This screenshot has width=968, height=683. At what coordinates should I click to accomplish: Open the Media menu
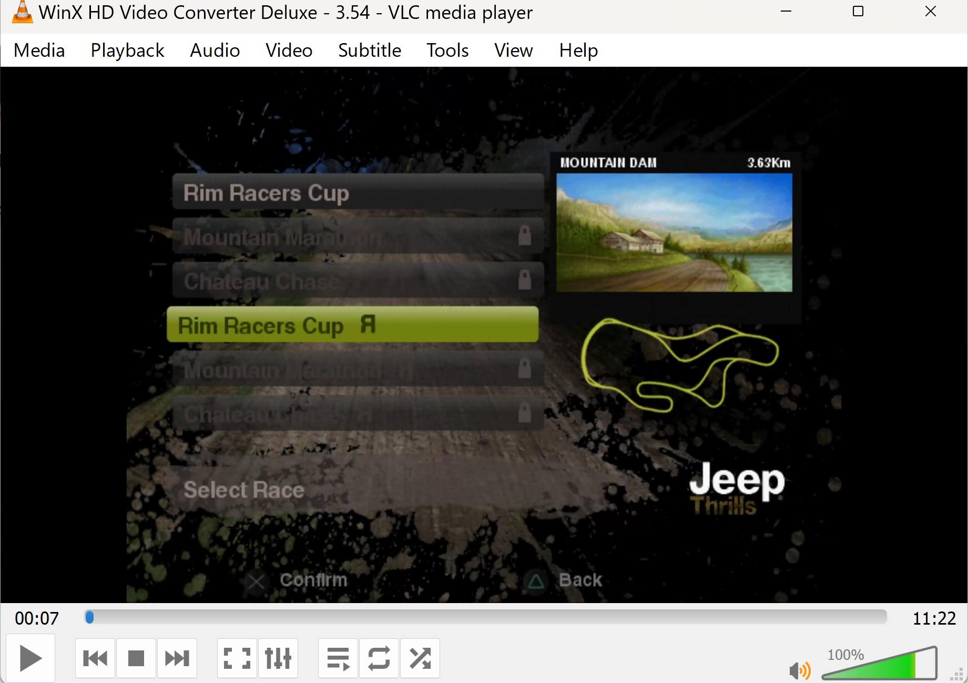click(39, 50)
